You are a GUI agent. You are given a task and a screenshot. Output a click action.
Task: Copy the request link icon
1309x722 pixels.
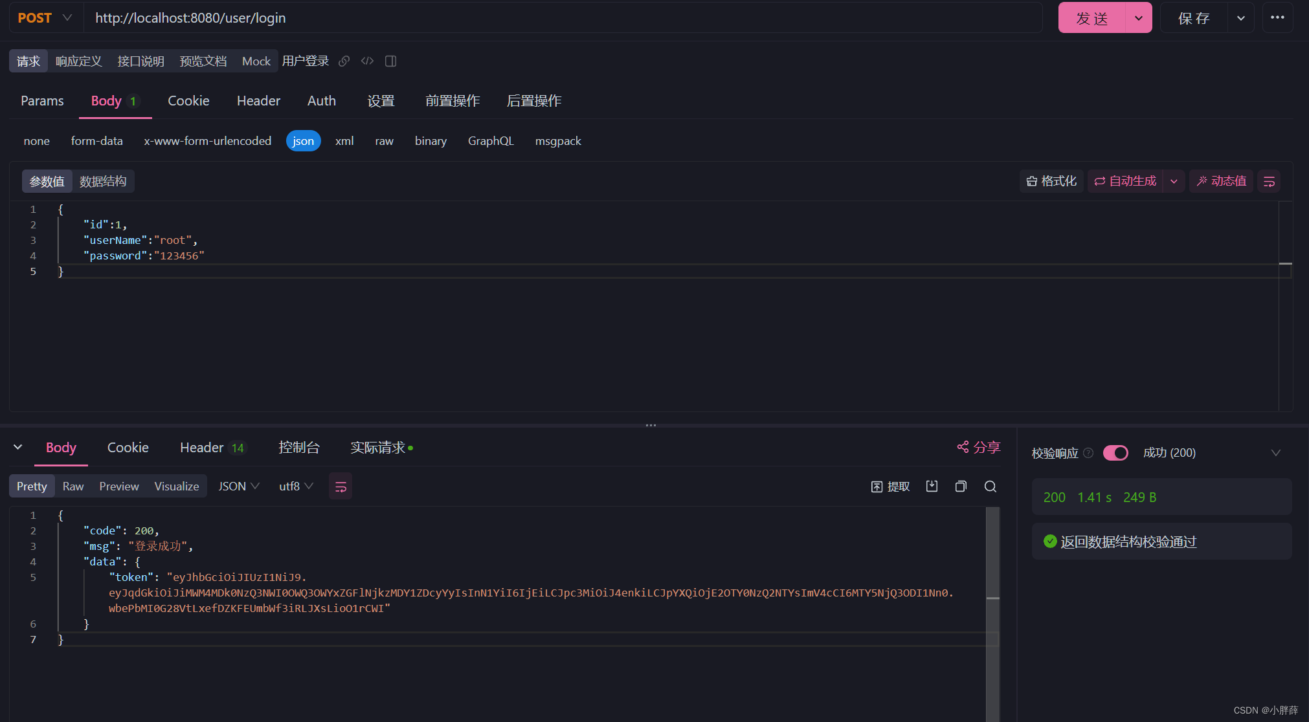[x=344, y=61]
